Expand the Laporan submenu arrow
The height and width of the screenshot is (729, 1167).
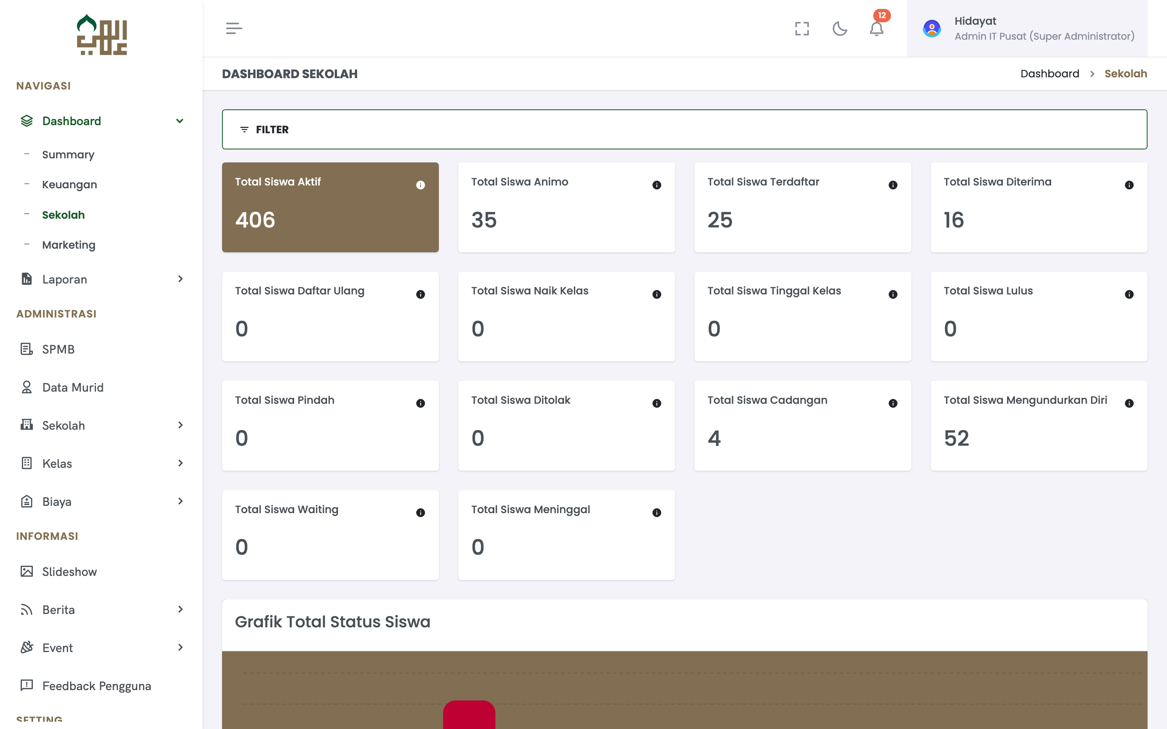pyautogui.click(x=180, y=279)
